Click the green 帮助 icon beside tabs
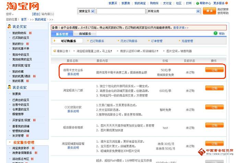This screenshot has width=240, height=163. coord(215,33)
